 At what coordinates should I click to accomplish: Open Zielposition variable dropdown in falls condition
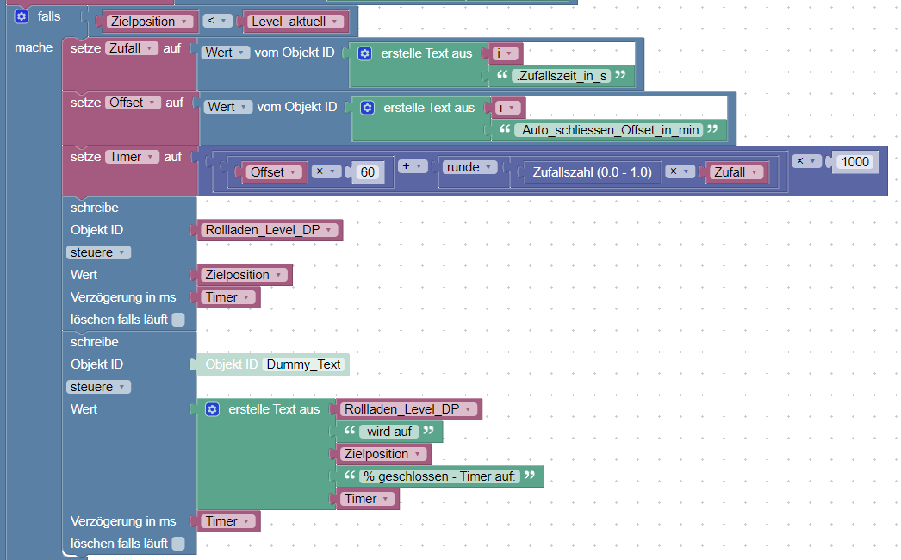pos(151,22)
